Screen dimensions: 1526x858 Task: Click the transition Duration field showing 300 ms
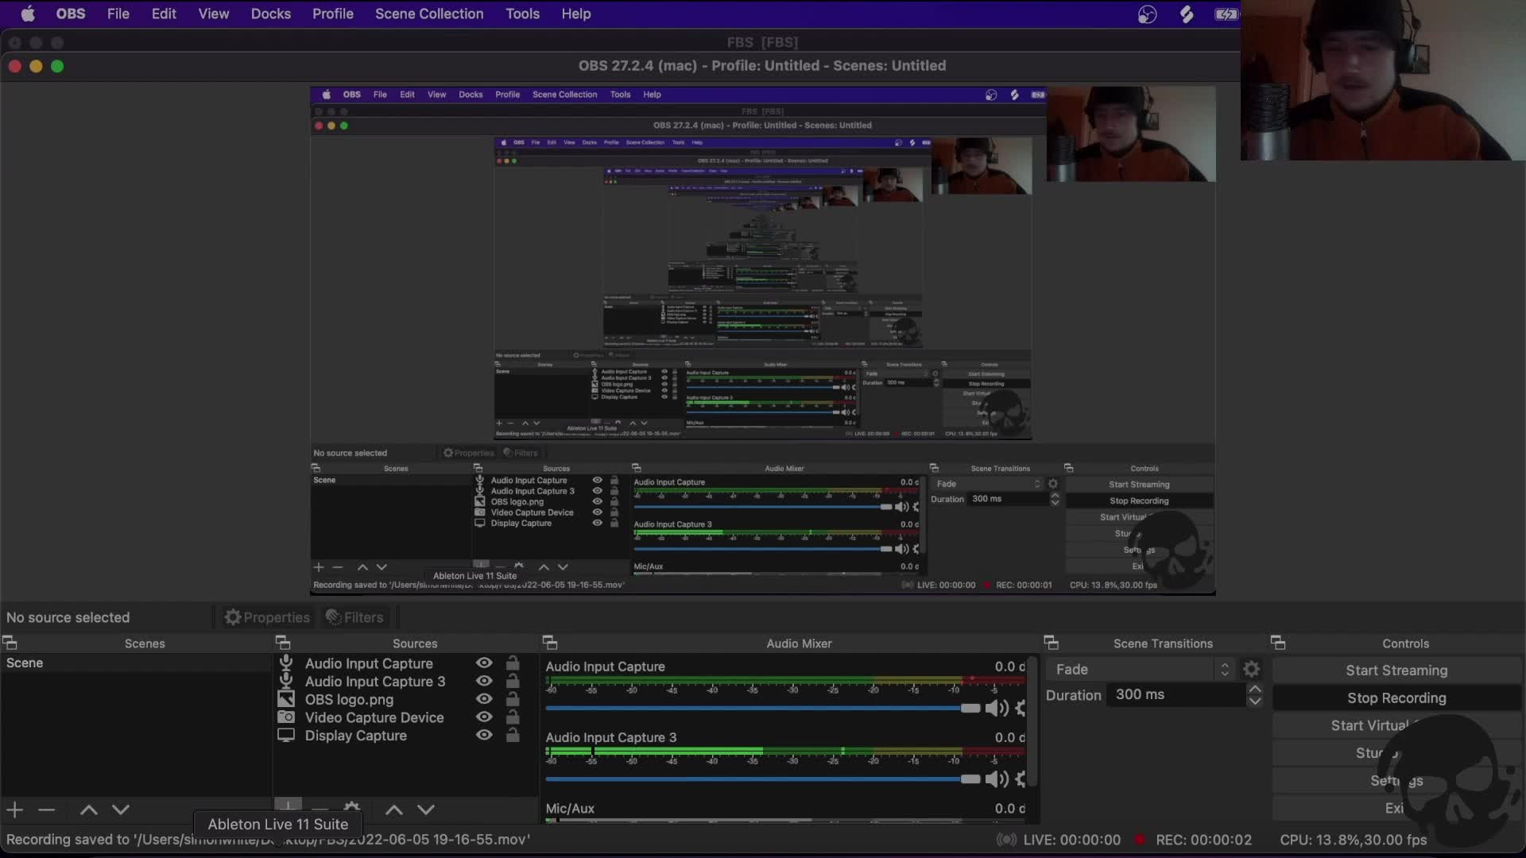[x=1177, y=694]
